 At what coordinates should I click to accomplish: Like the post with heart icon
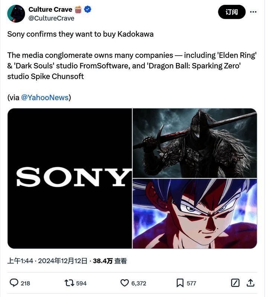click(x=125, y=283)
